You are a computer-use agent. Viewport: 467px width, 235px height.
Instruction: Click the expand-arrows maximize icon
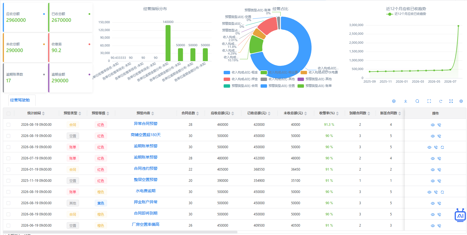point(451,101)
